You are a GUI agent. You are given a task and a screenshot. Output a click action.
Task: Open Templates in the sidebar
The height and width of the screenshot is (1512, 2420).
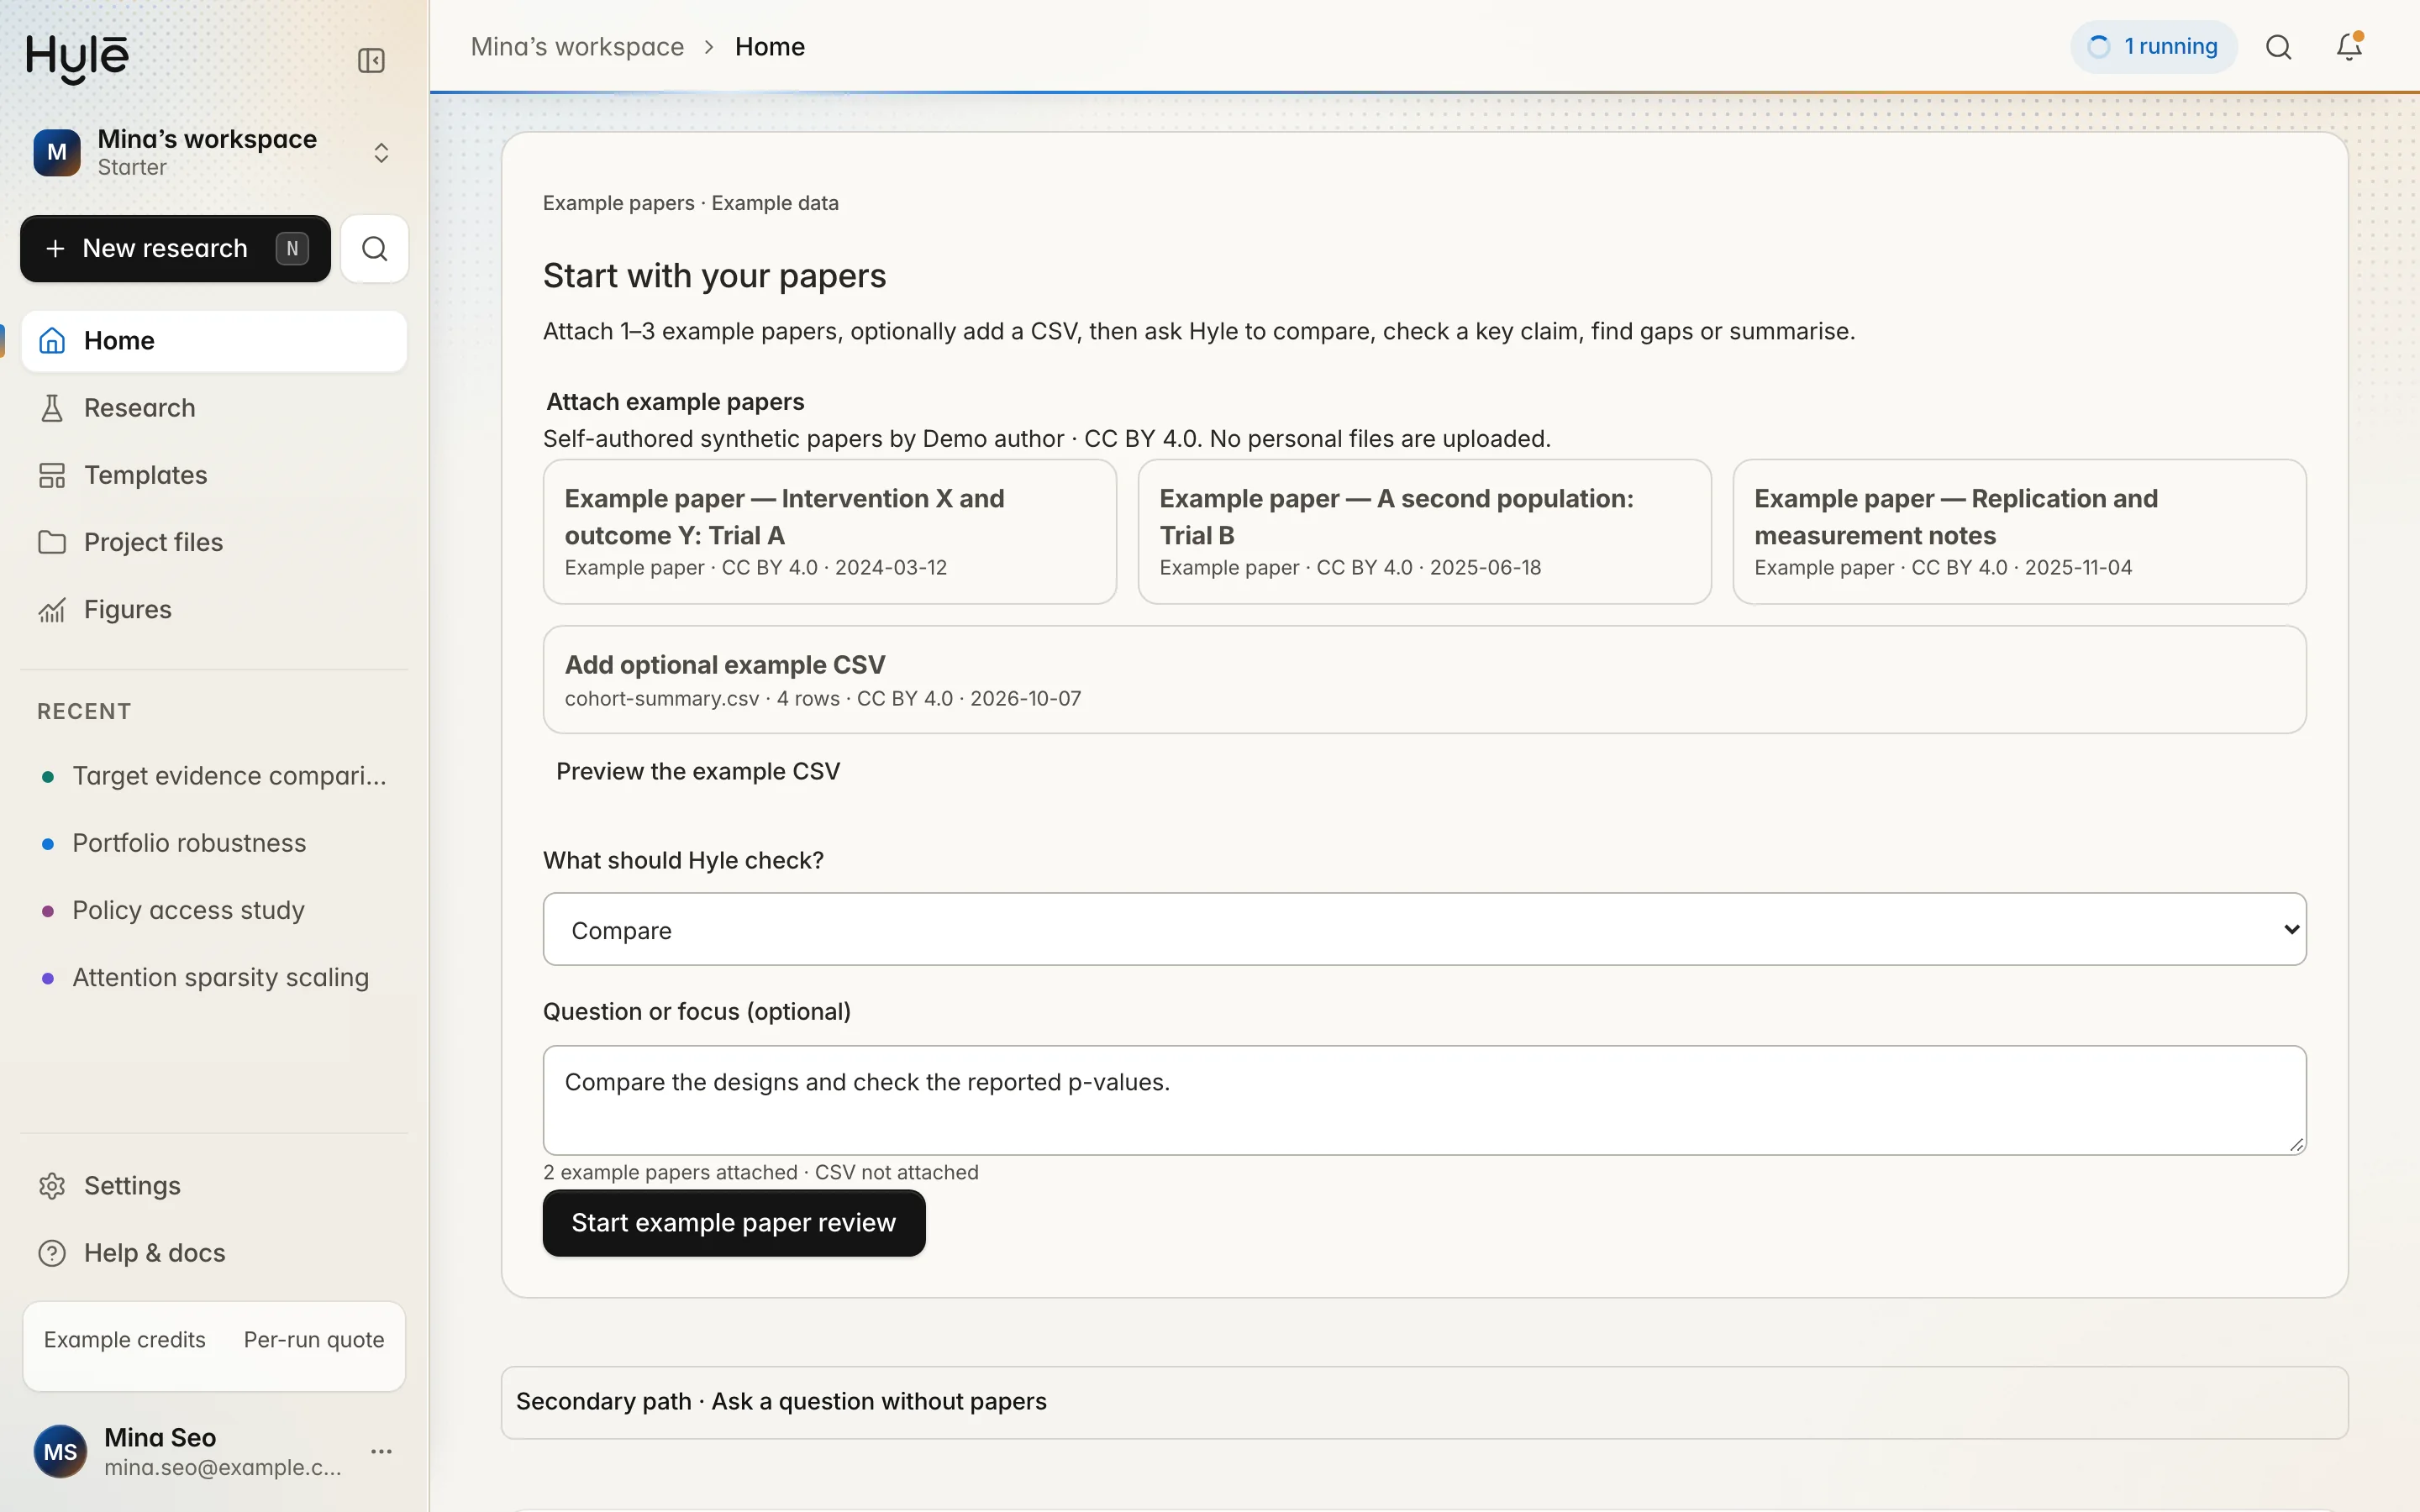click(x=214, y=475)
